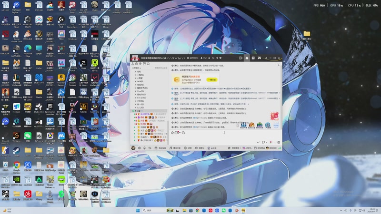Click the yellow one-click button in the promo card
Viewport: 381px width, 214px height.
click(x=211, y=79)
